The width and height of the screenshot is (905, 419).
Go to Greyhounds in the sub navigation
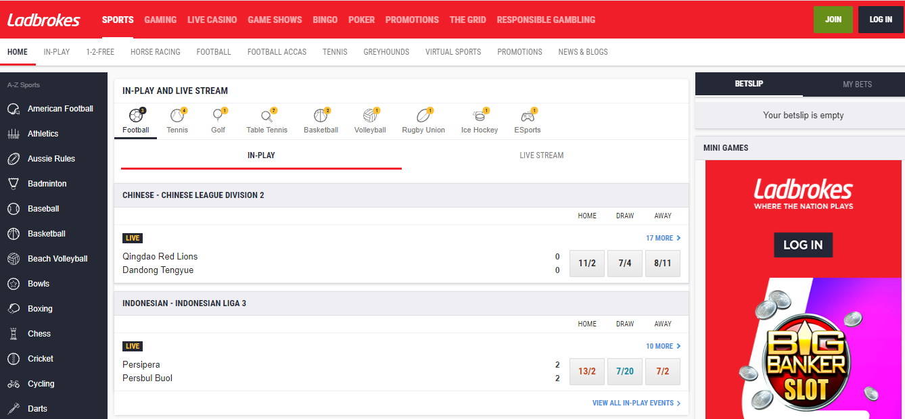click(386, 52)
